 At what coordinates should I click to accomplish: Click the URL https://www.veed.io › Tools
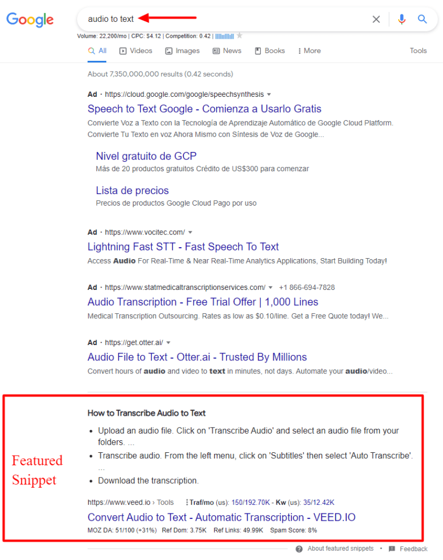[x=130, y=503]
